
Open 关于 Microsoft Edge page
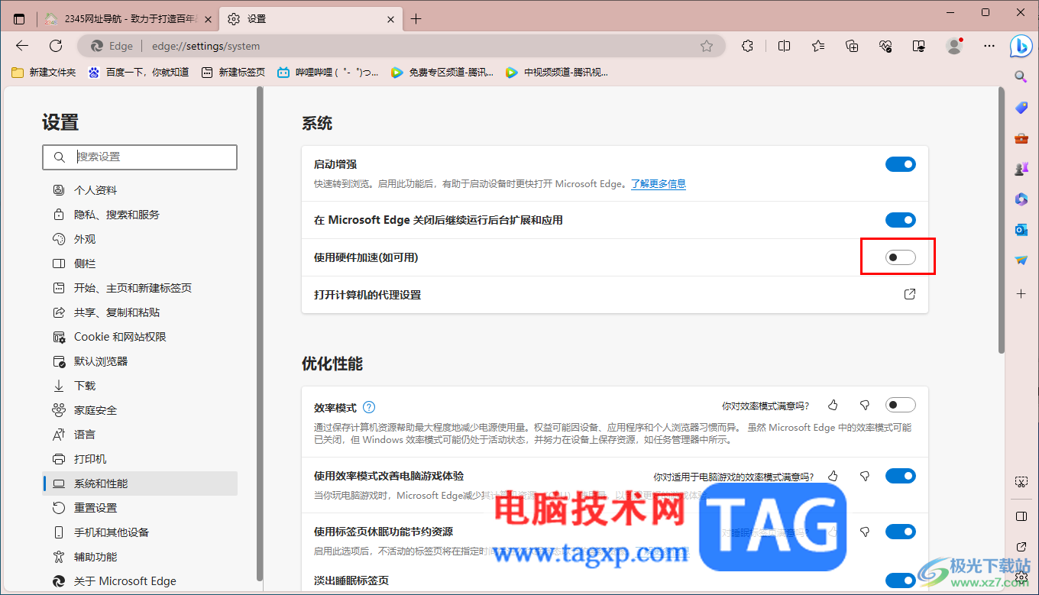click(140, 581)
